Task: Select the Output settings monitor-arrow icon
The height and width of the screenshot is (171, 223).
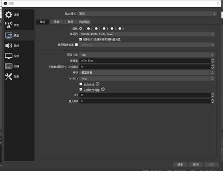Action: 8,35
